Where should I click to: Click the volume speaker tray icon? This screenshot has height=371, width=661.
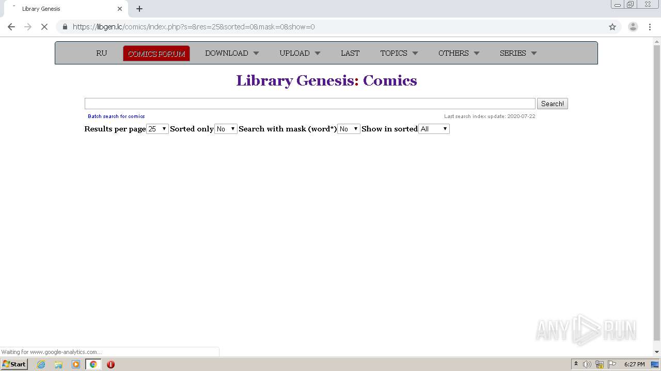coord(587,364)
